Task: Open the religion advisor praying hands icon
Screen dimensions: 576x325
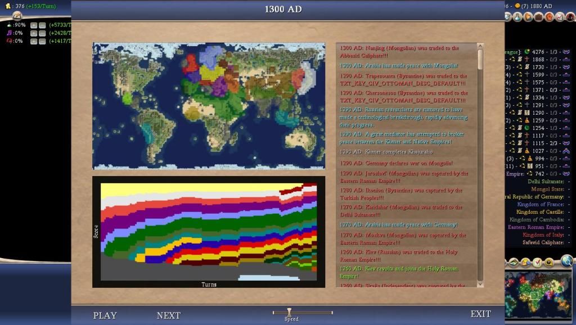Action: point(528,16)
